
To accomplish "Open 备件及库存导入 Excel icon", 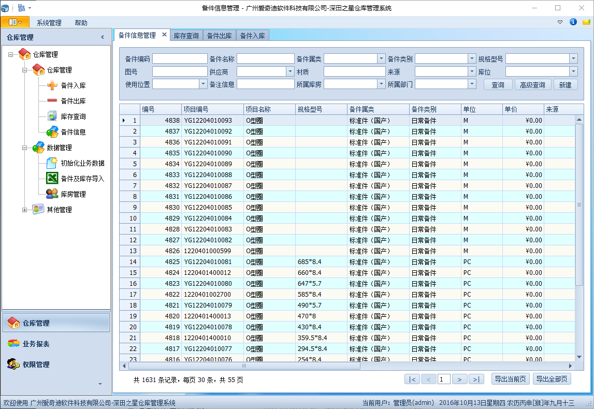I will [52, 178].
